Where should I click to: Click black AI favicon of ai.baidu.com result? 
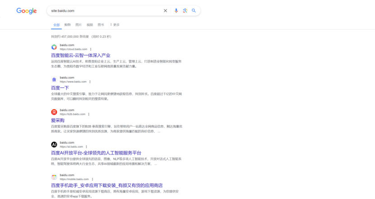tap(54, 145)
